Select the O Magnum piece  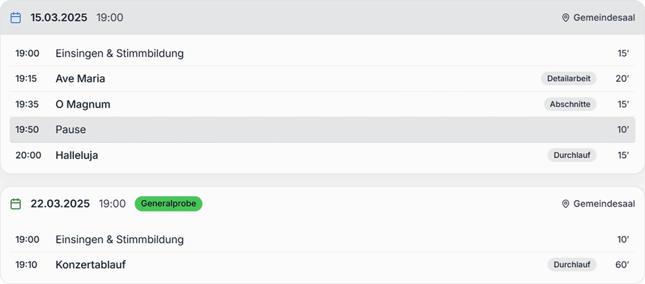83,104
